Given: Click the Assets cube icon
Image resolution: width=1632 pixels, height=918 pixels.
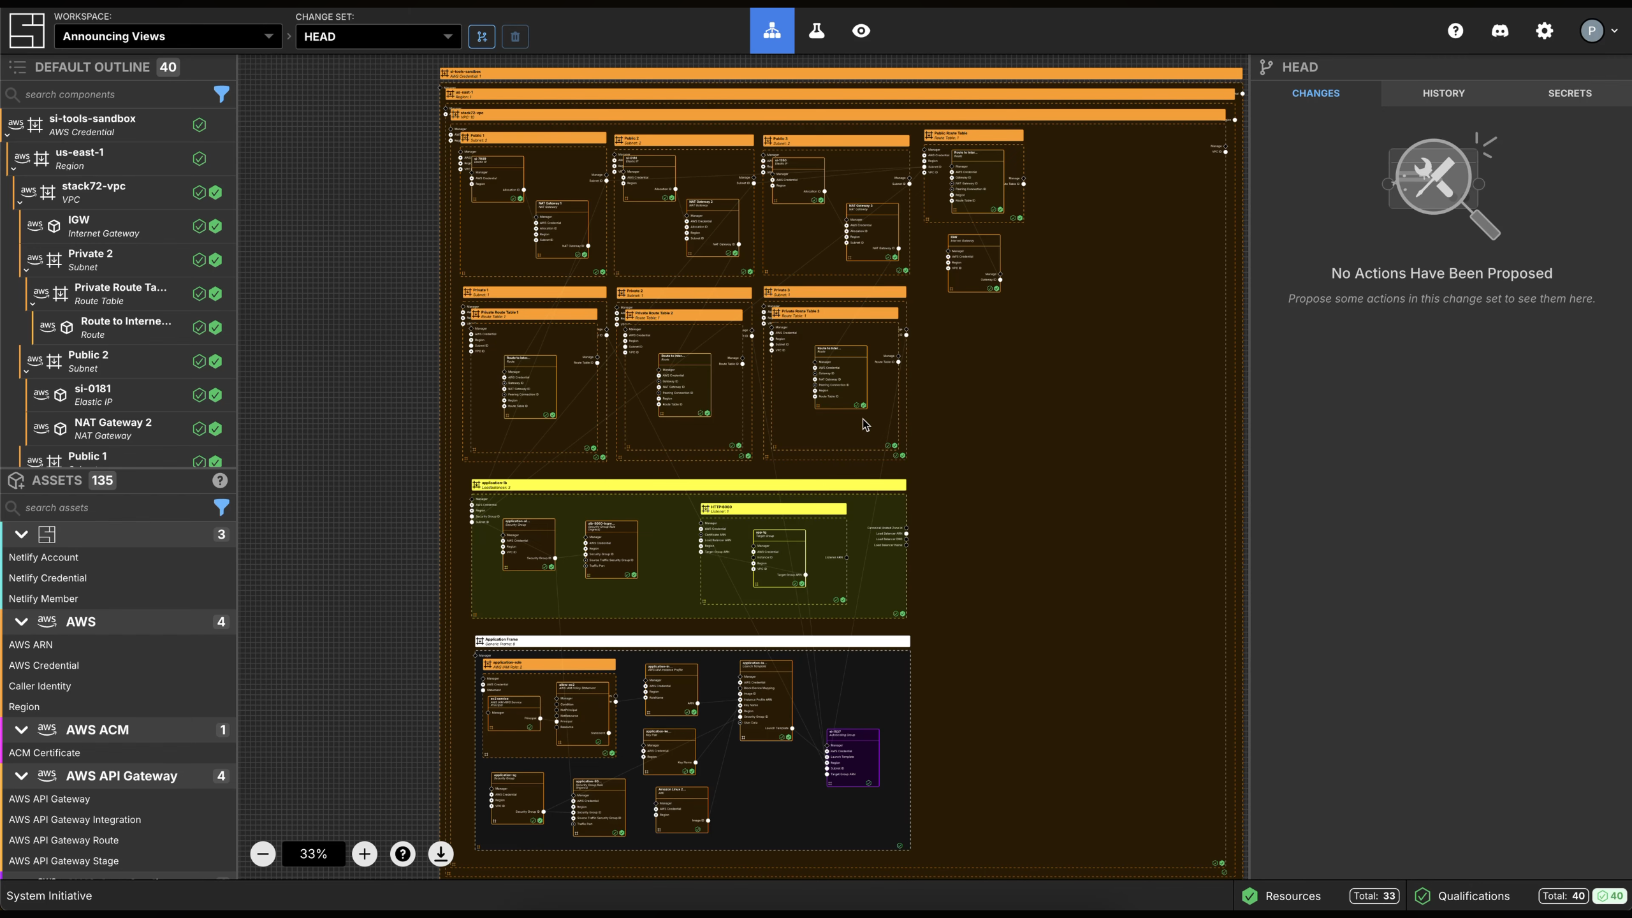Looking at the screenshot, I should tap(16, 481).
